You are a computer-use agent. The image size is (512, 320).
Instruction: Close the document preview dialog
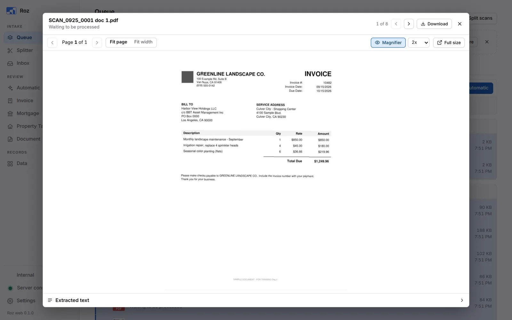click(x=460, y=24)
